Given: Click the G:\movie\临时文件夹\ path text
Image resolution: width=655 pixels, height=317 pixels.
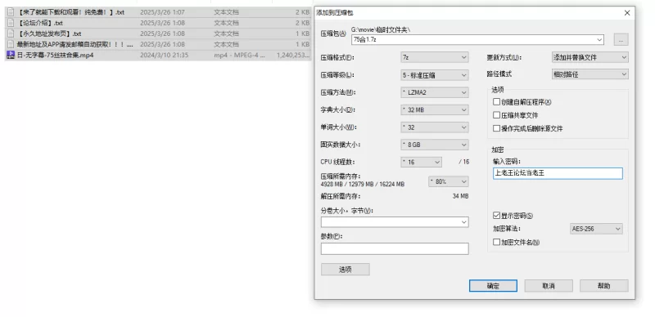Looking at the screenshot, I should (x=381, y=29).
